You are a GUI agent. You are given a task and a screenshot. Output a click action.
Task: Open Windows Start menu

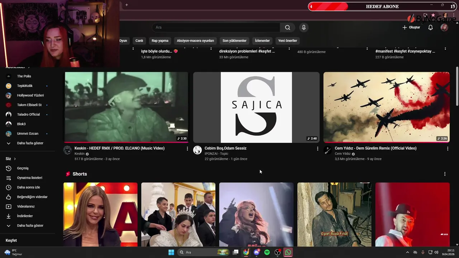pyautogui.click(x=171, y=252)
